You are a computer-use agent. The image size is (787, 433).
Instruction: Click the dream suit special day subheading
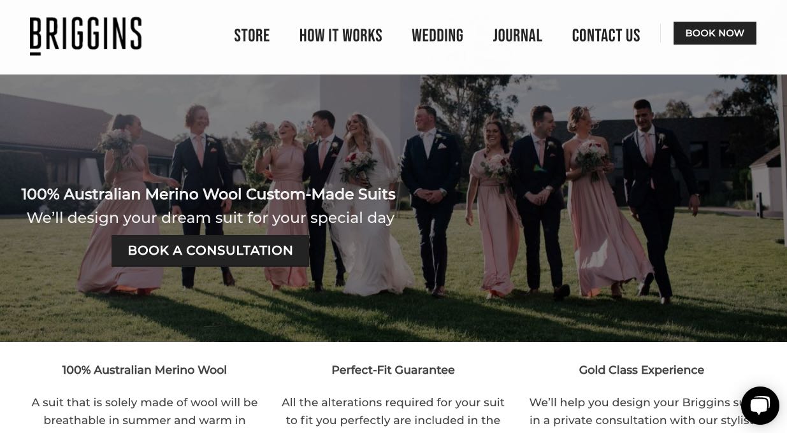click(210, 218)
